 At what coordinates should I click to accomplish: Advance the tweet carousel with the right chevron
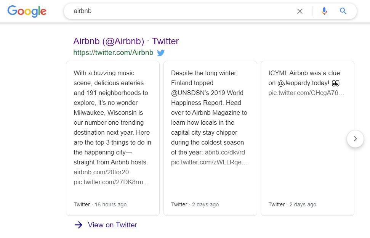[x=355, y=139]
